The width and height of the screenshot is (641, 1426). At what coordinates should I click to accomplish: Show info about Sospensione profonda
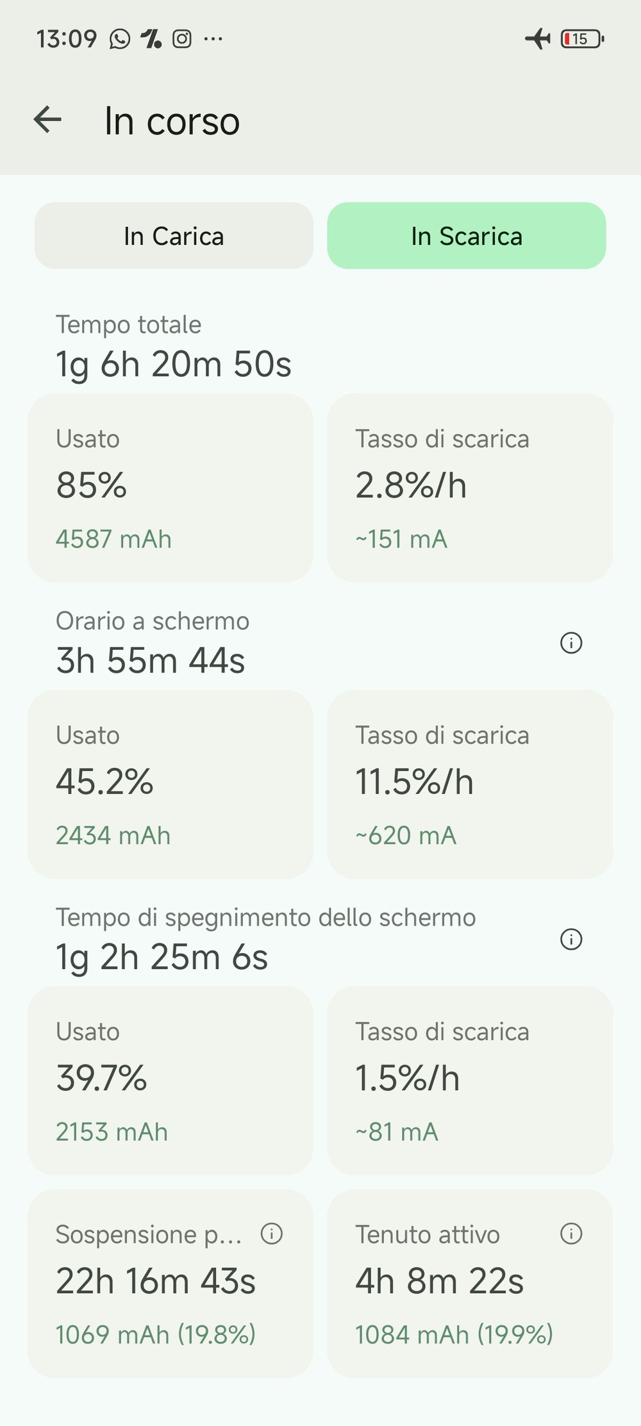pyautogui.click(x=272, y=1234)
